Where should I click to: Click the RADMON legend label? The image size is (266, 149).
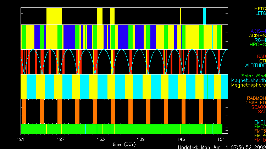coord(257,98)
